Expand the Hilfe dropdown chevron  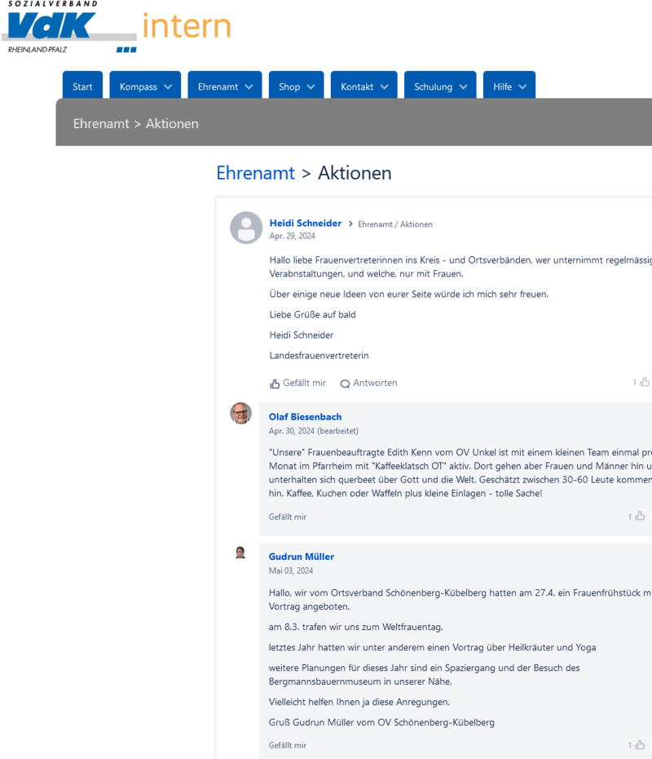pyautogui.click(x=522, y=87)
